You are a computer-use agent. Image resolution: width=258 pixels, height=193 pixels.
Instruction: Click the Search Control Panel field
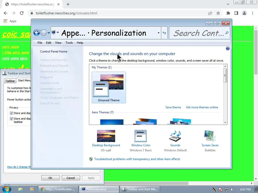pos(200,33)
